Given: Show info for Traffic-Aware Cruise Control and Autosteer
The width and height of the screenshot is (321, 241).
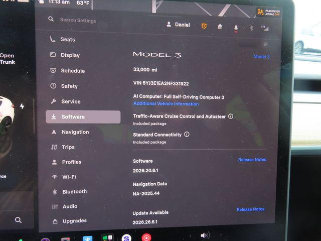Looking at the screenshot, I should 231,116.
